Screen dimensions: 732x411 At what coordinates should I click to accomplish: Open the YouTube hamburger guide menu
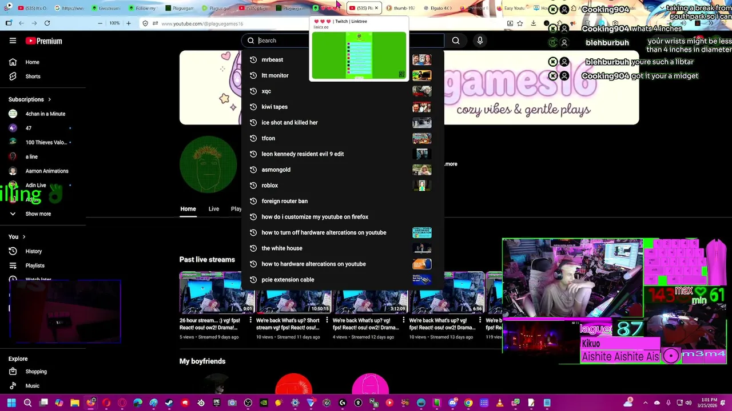(13, 41)
